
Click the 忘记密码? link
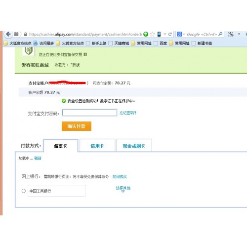pyautogui.click(x=128, y=113)
